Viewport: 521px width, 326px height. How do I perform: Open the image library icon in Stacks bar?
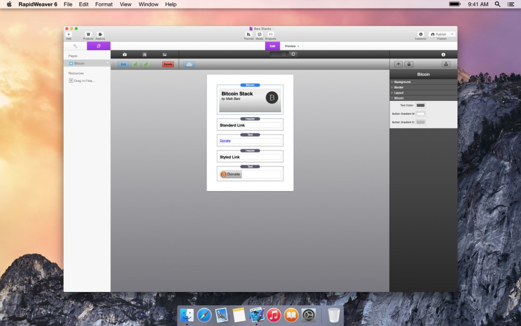pyautogui.click(x=165, y=54)
